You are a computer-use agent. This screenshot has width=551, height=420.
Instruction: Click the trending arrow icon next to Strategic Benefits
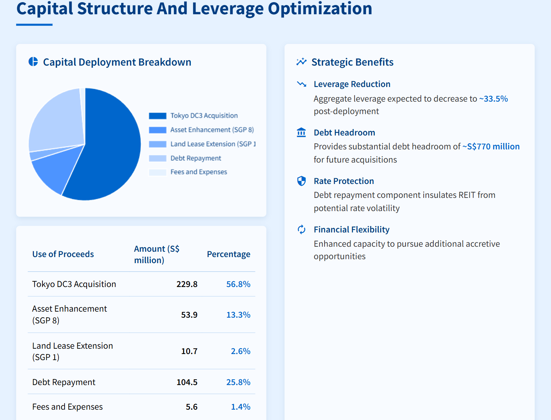(301, 61)
